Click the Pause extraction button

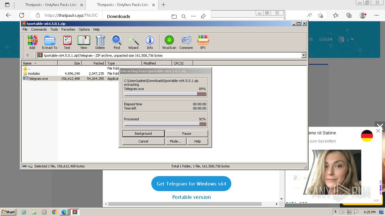pos(187,133)
